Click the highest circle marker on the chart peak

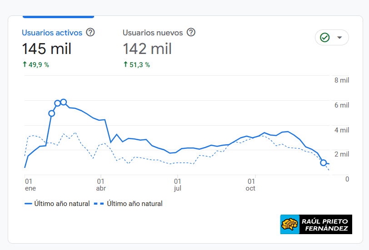(x=64, y=102)
